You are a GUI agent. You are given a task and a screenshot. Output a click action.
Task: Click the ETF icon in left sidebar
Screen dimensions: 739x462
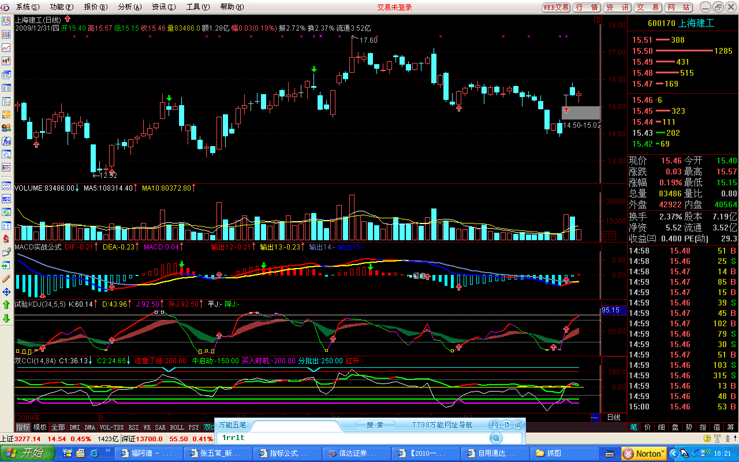(6, 167)
